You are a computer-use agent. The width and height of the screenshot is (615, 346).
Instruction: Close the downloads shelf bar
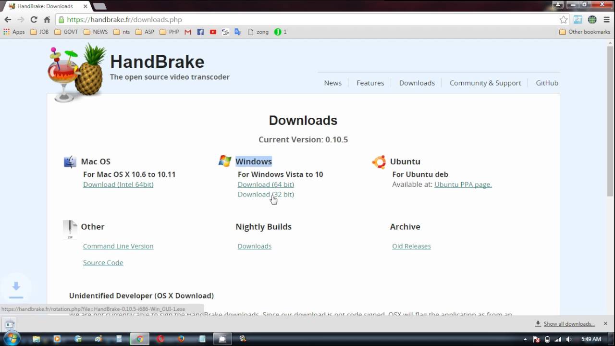pos(605,323)
